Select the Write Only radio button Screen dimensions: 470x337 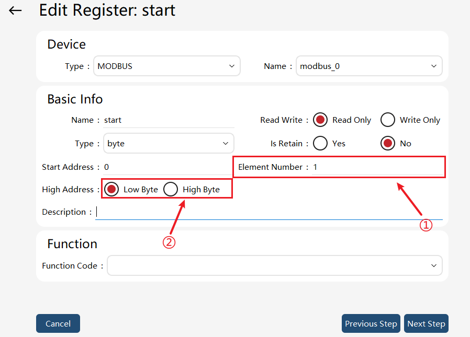click(388, 120)
